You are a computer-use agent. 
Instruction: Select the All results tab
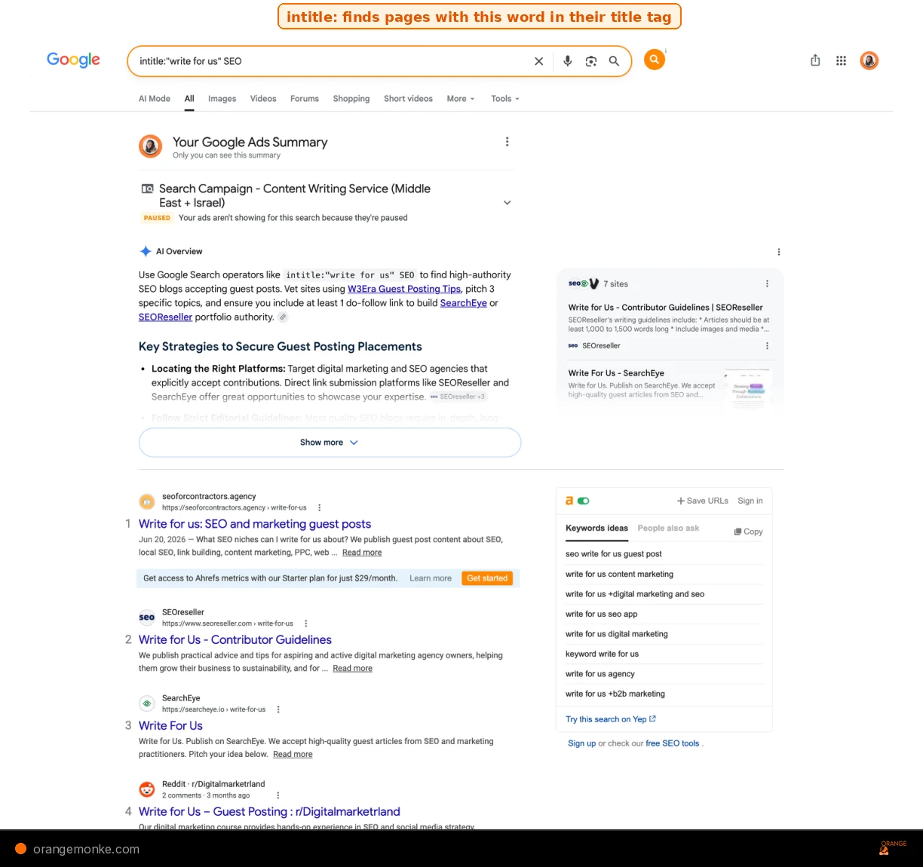(x=189, y=99)
